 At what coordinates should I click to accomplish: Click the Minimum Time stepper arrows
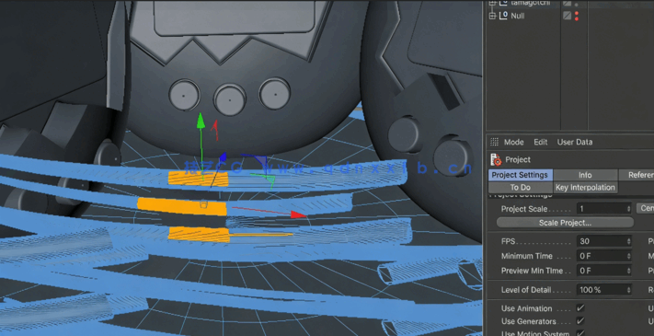click(x=628, y=256)
